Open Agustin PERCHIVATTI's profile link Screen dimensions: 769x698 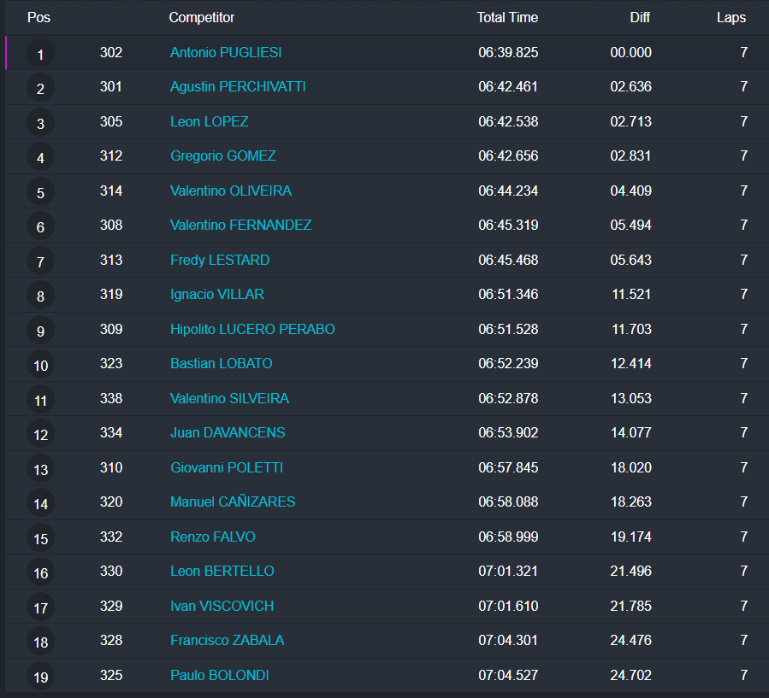tap(238, 86)
